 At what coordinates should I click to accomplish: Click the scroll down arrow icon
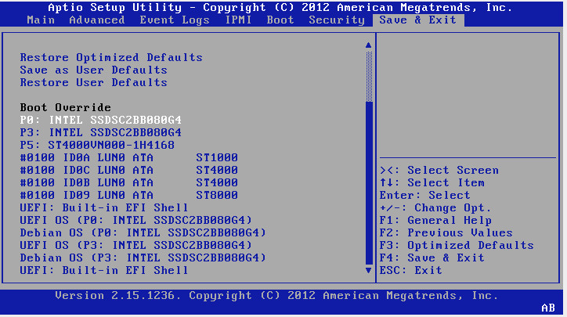[368, 270]
